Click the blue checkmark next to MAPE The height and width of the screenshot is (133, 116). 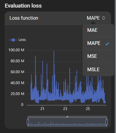pyautogui.click(x=107, y=44)
